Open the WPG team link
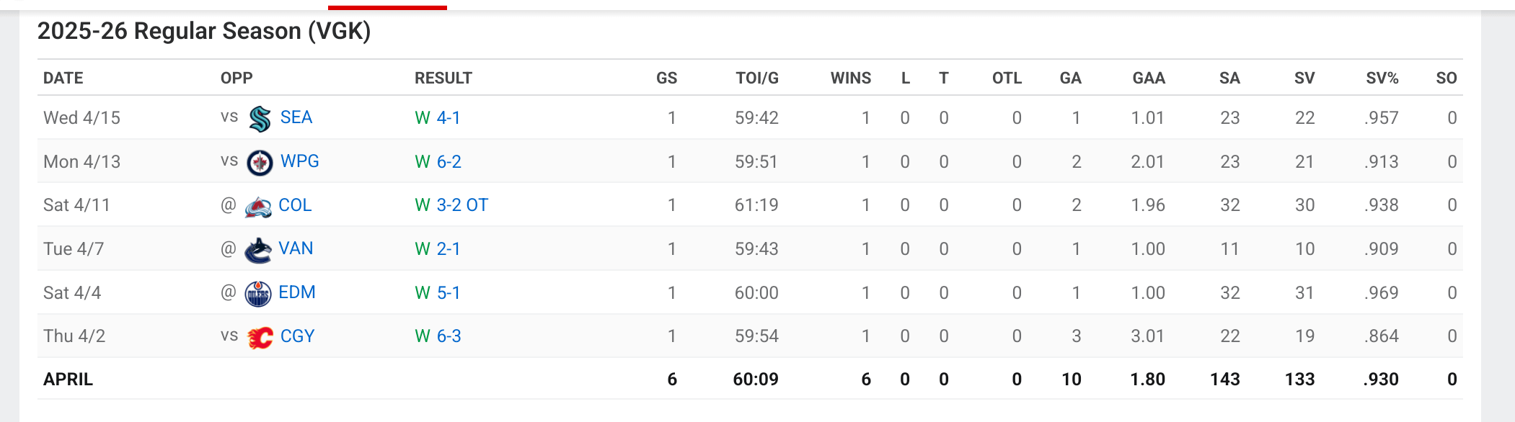The height and width of the screenshot is (422, 1515). [x=300, y=161]
